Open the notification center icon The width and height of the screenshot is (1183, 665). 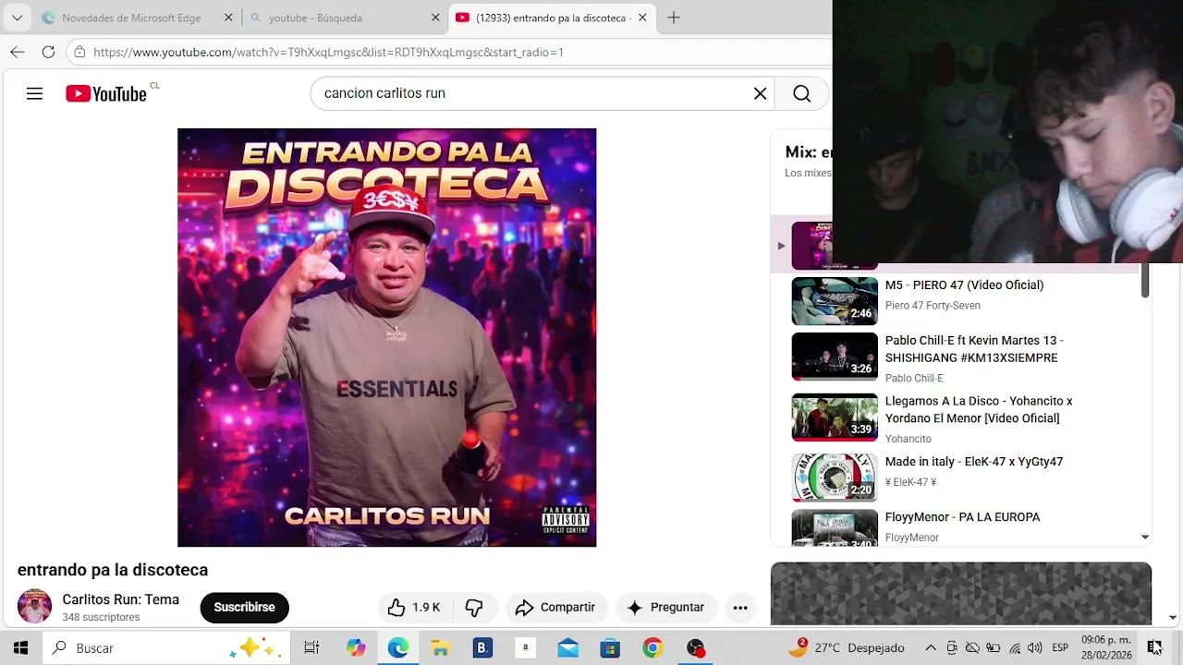[1155, 648]
